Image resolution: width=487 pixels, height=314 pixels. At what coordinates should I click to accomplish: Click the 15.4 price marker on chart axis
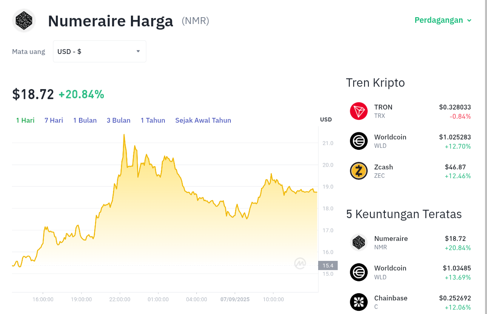coord(328,265)
